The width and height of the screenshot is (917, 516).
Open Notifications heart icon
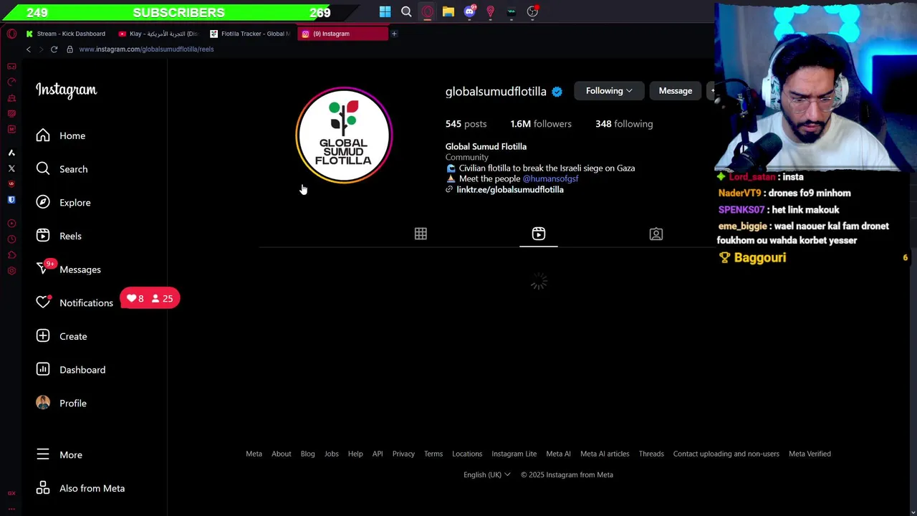(x=43, y=302)
